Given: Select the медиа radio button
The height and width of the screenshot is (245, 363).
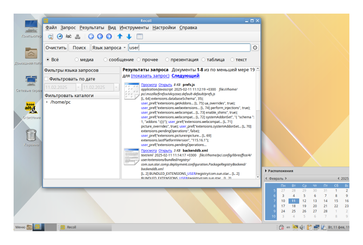Looking at the screenshot, I should pyautogui.click(x=77, y=60).
